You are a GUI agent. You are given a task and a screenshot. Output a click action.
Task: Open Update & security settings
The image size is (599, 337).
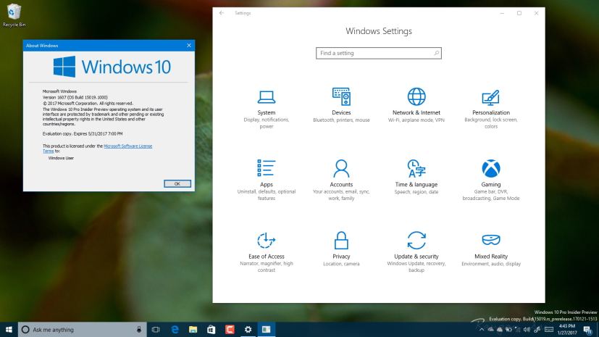(416, 252)
